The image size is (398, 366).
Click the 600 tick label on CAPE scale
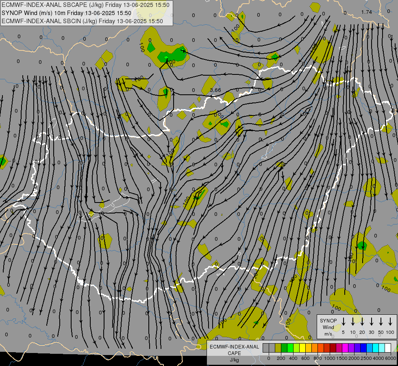[305, 358]
